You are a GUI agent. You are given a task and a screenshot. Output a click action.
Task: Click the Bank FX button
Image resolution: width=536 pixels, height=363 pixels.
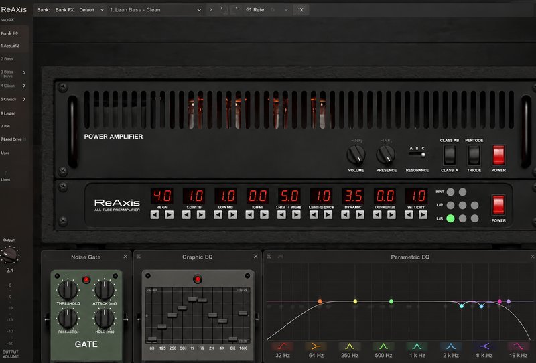tap(64, 10)
